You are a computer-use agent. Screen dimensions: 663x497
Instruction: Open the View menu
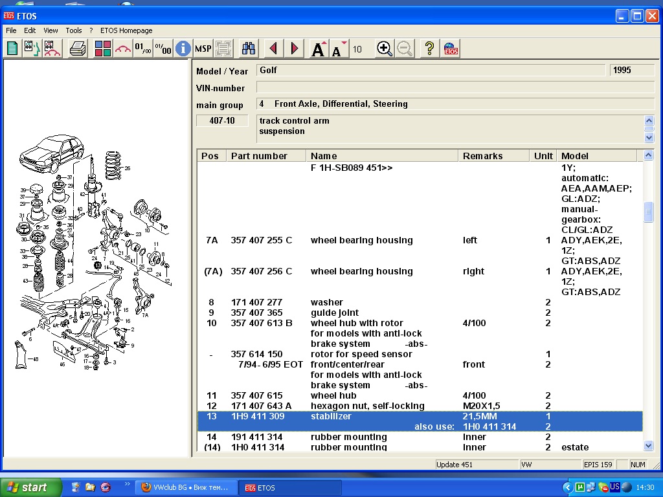(51, 30)
